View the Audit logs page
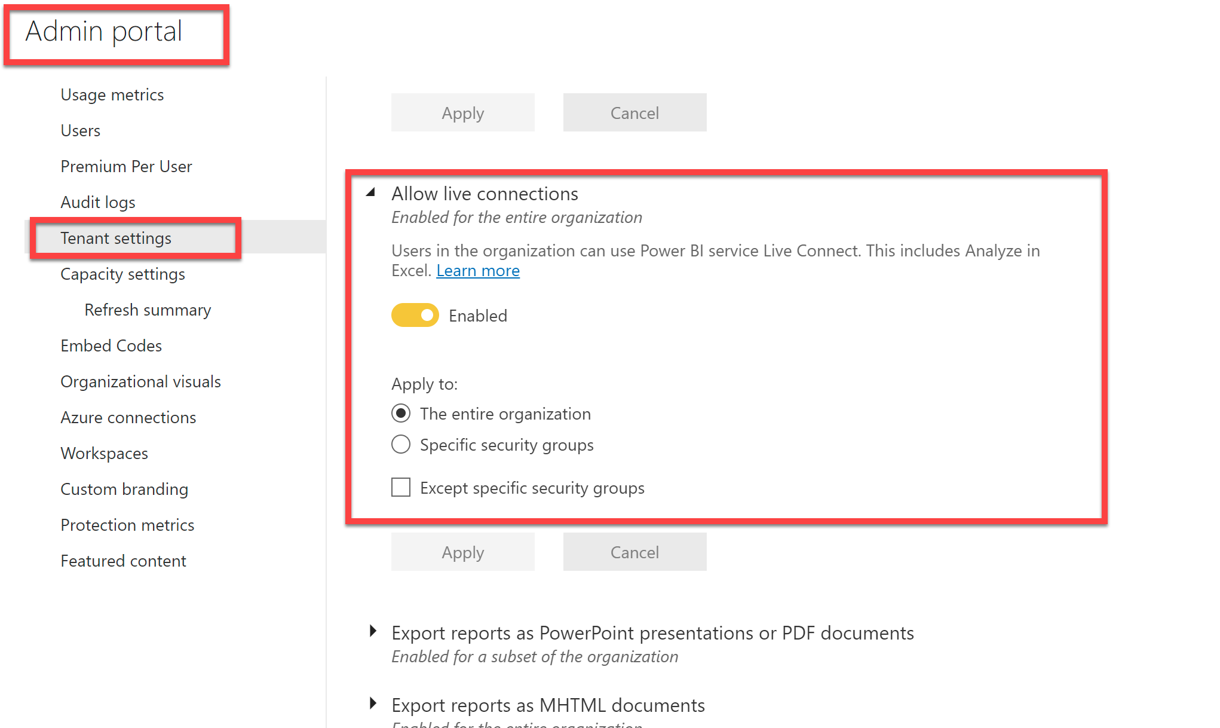 pos(97,202)
